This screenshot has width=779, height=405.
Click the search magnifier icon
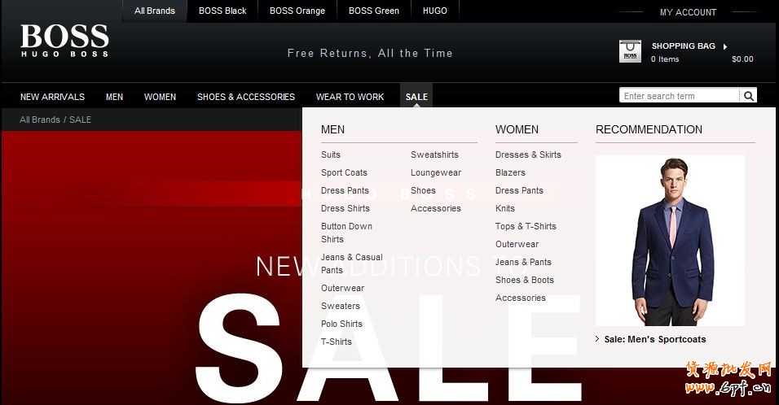749,96
